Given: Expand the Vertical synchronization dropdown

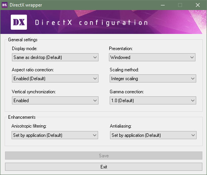Looking at the screenshot, I should tap(55, 100).
